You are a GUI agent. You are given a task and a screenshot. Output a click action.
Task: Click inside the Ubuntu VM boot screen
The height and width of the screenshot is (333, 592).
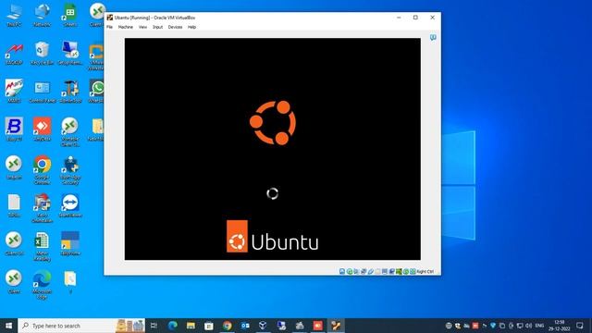click(273, 149)
